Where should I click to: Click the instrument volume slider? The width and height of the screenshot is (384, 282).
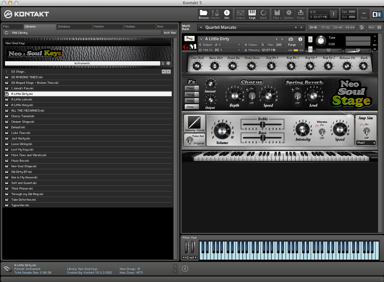(x=358, y=50)
